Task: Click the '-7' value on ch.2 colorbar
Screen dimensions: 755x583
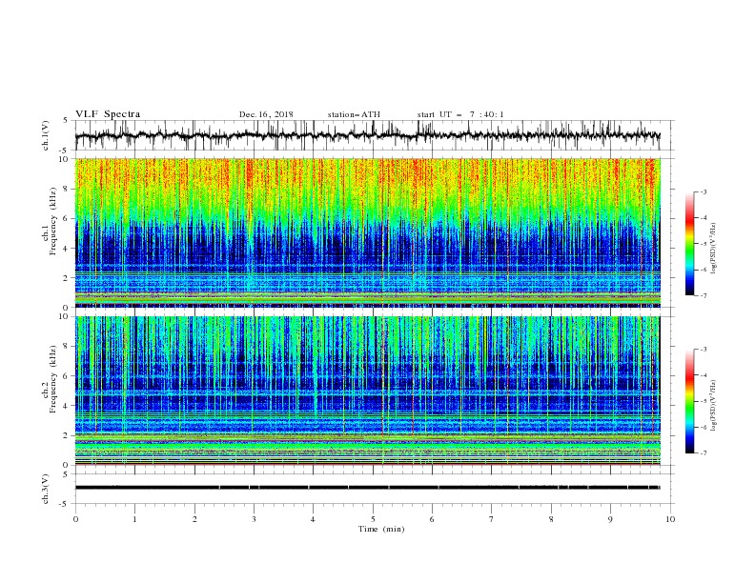Action: click(x=703, y=453)
